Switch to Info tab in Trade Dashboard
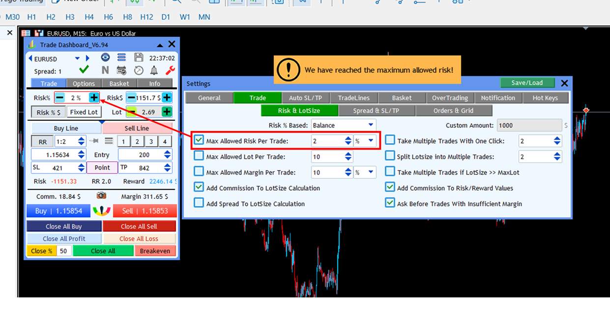 (154, 83)
